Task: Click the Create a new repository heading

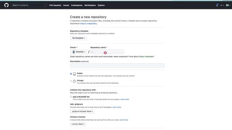Action: pos(88,17)
